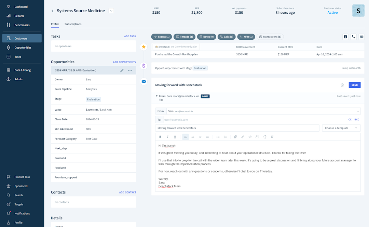
Task: Click the Evaluation stage badge in opportunity details
Action: [x=93, y=99]
